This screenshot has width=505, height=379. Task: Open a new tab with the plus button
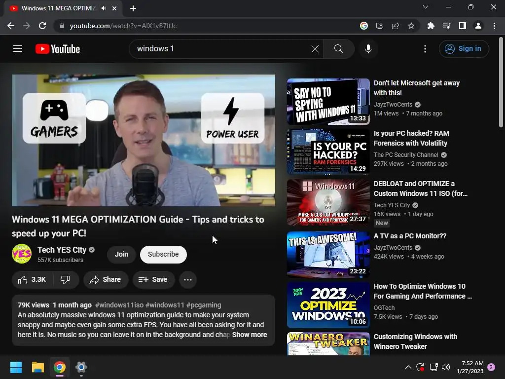click(x=133, y=8)
